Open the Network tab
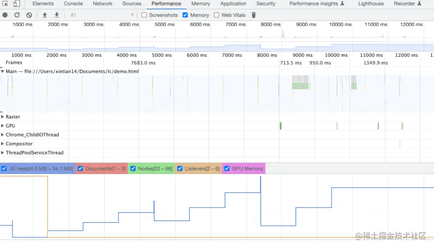Screen dimensions: 434x248 pos(103,4)
